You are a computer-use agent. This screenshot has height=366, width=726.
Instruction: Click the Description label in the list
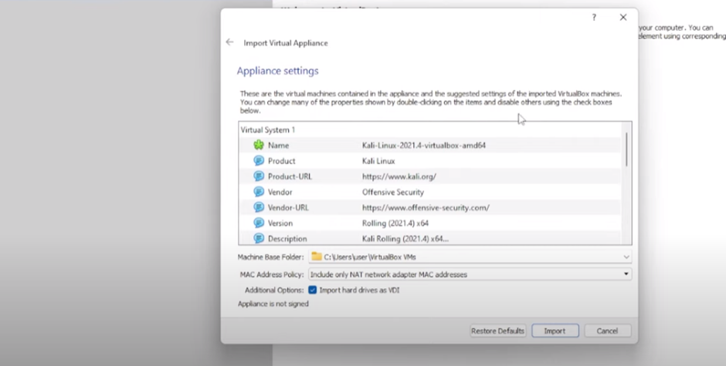point(287,238)
